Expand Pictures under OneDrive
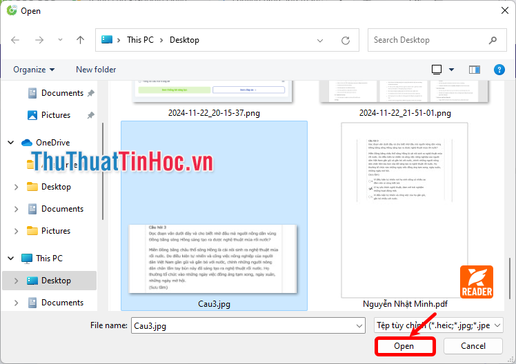516x364 pixels. click(16, 231)
